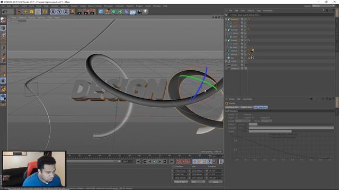The width and height of the screenshot is (339, 190).
Task: Open the Simulate menu
Action: coord(65,6)
